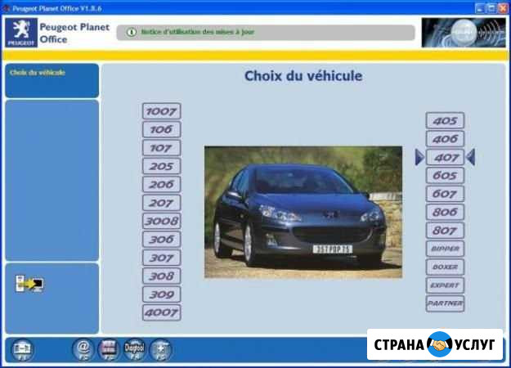Image resolution: width=511 pixels, height=368 pixels.
Task: Click the info icon in notice bar
Action: tap(132, 32)
